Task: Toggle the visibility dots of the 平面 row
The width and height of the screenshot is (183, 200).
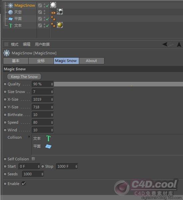Action: tap(44, 19)
